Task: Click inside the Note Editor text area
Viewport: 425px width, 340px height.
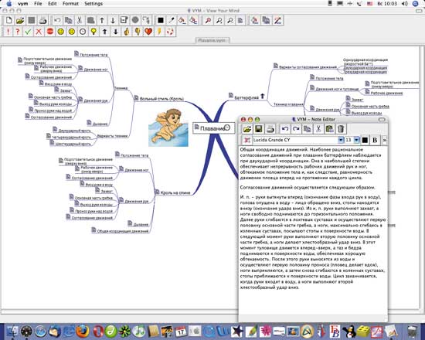Action: point(313,230)
